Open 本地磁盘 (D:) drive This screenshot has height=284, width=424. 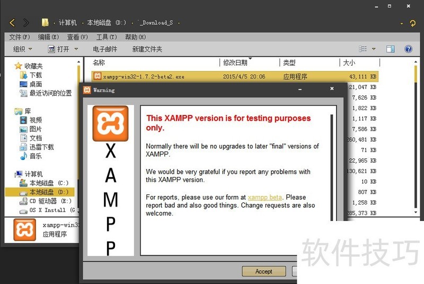pos(40,192)
